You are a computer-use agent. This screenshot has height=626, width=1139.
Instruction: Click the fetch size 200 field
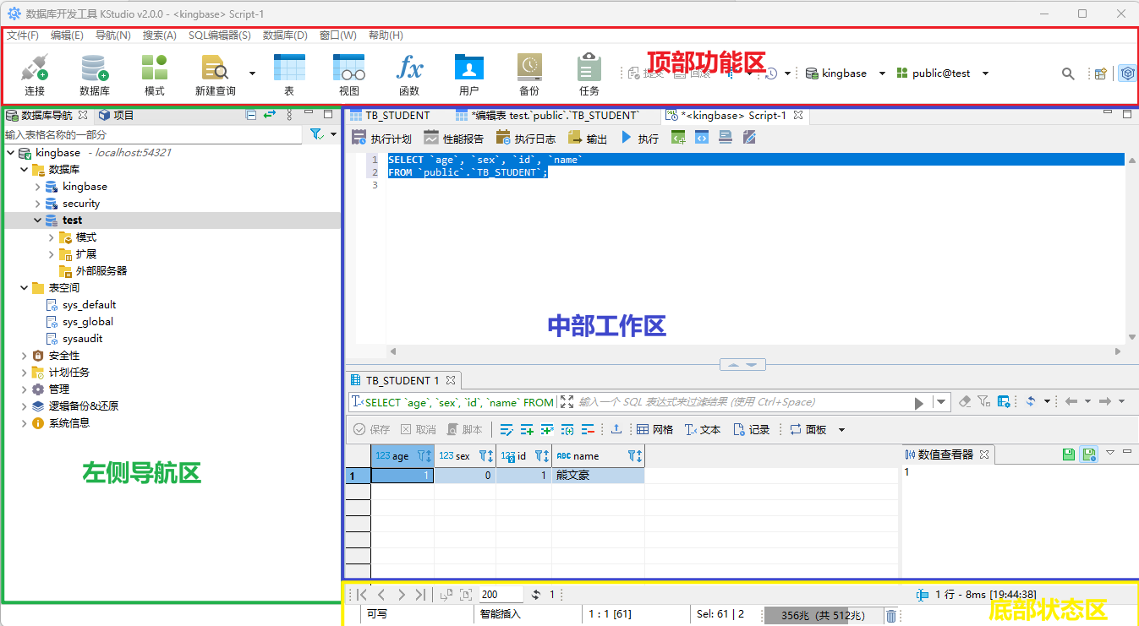click(x=501, y=595)
